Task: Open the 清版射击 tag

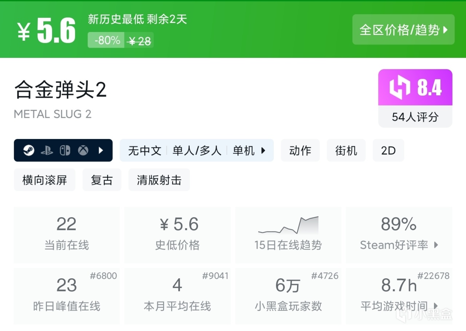Action: point(159,180)
